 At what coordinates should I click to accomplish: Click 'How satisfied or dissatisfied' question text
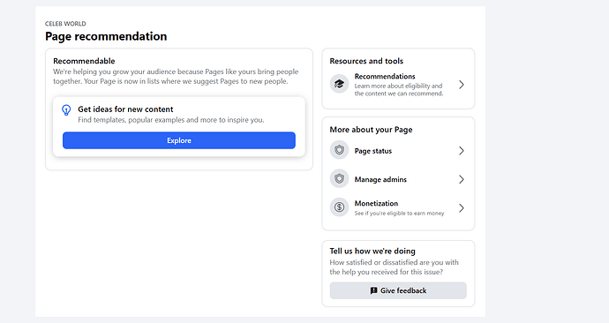(394, 267)
